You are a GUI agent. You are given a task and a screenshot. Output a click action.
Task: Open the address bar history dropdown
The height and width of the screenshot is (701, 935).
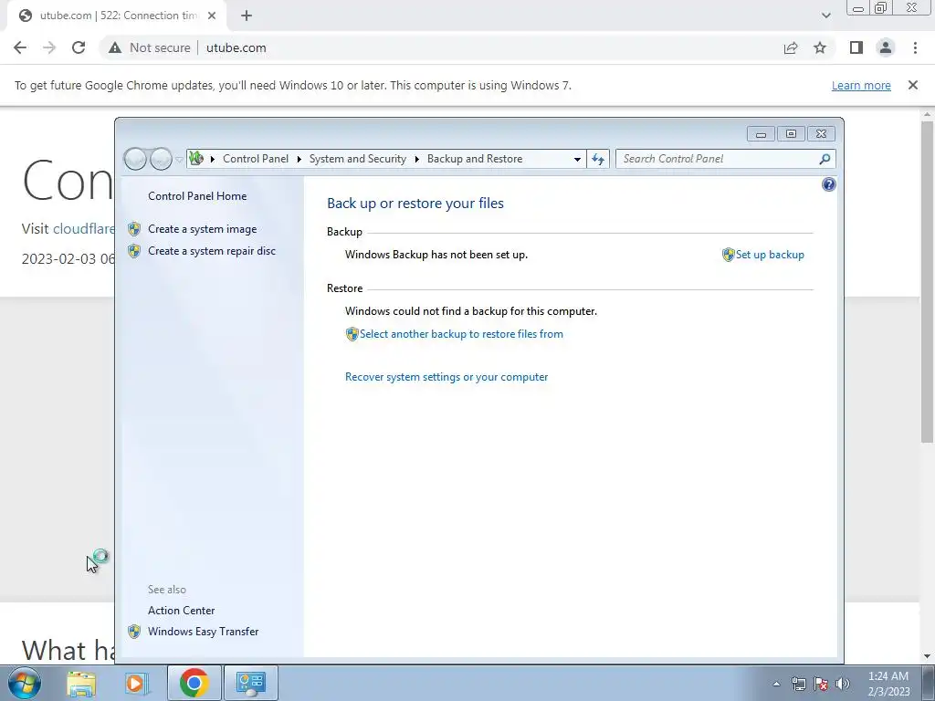tap(577, 159)
